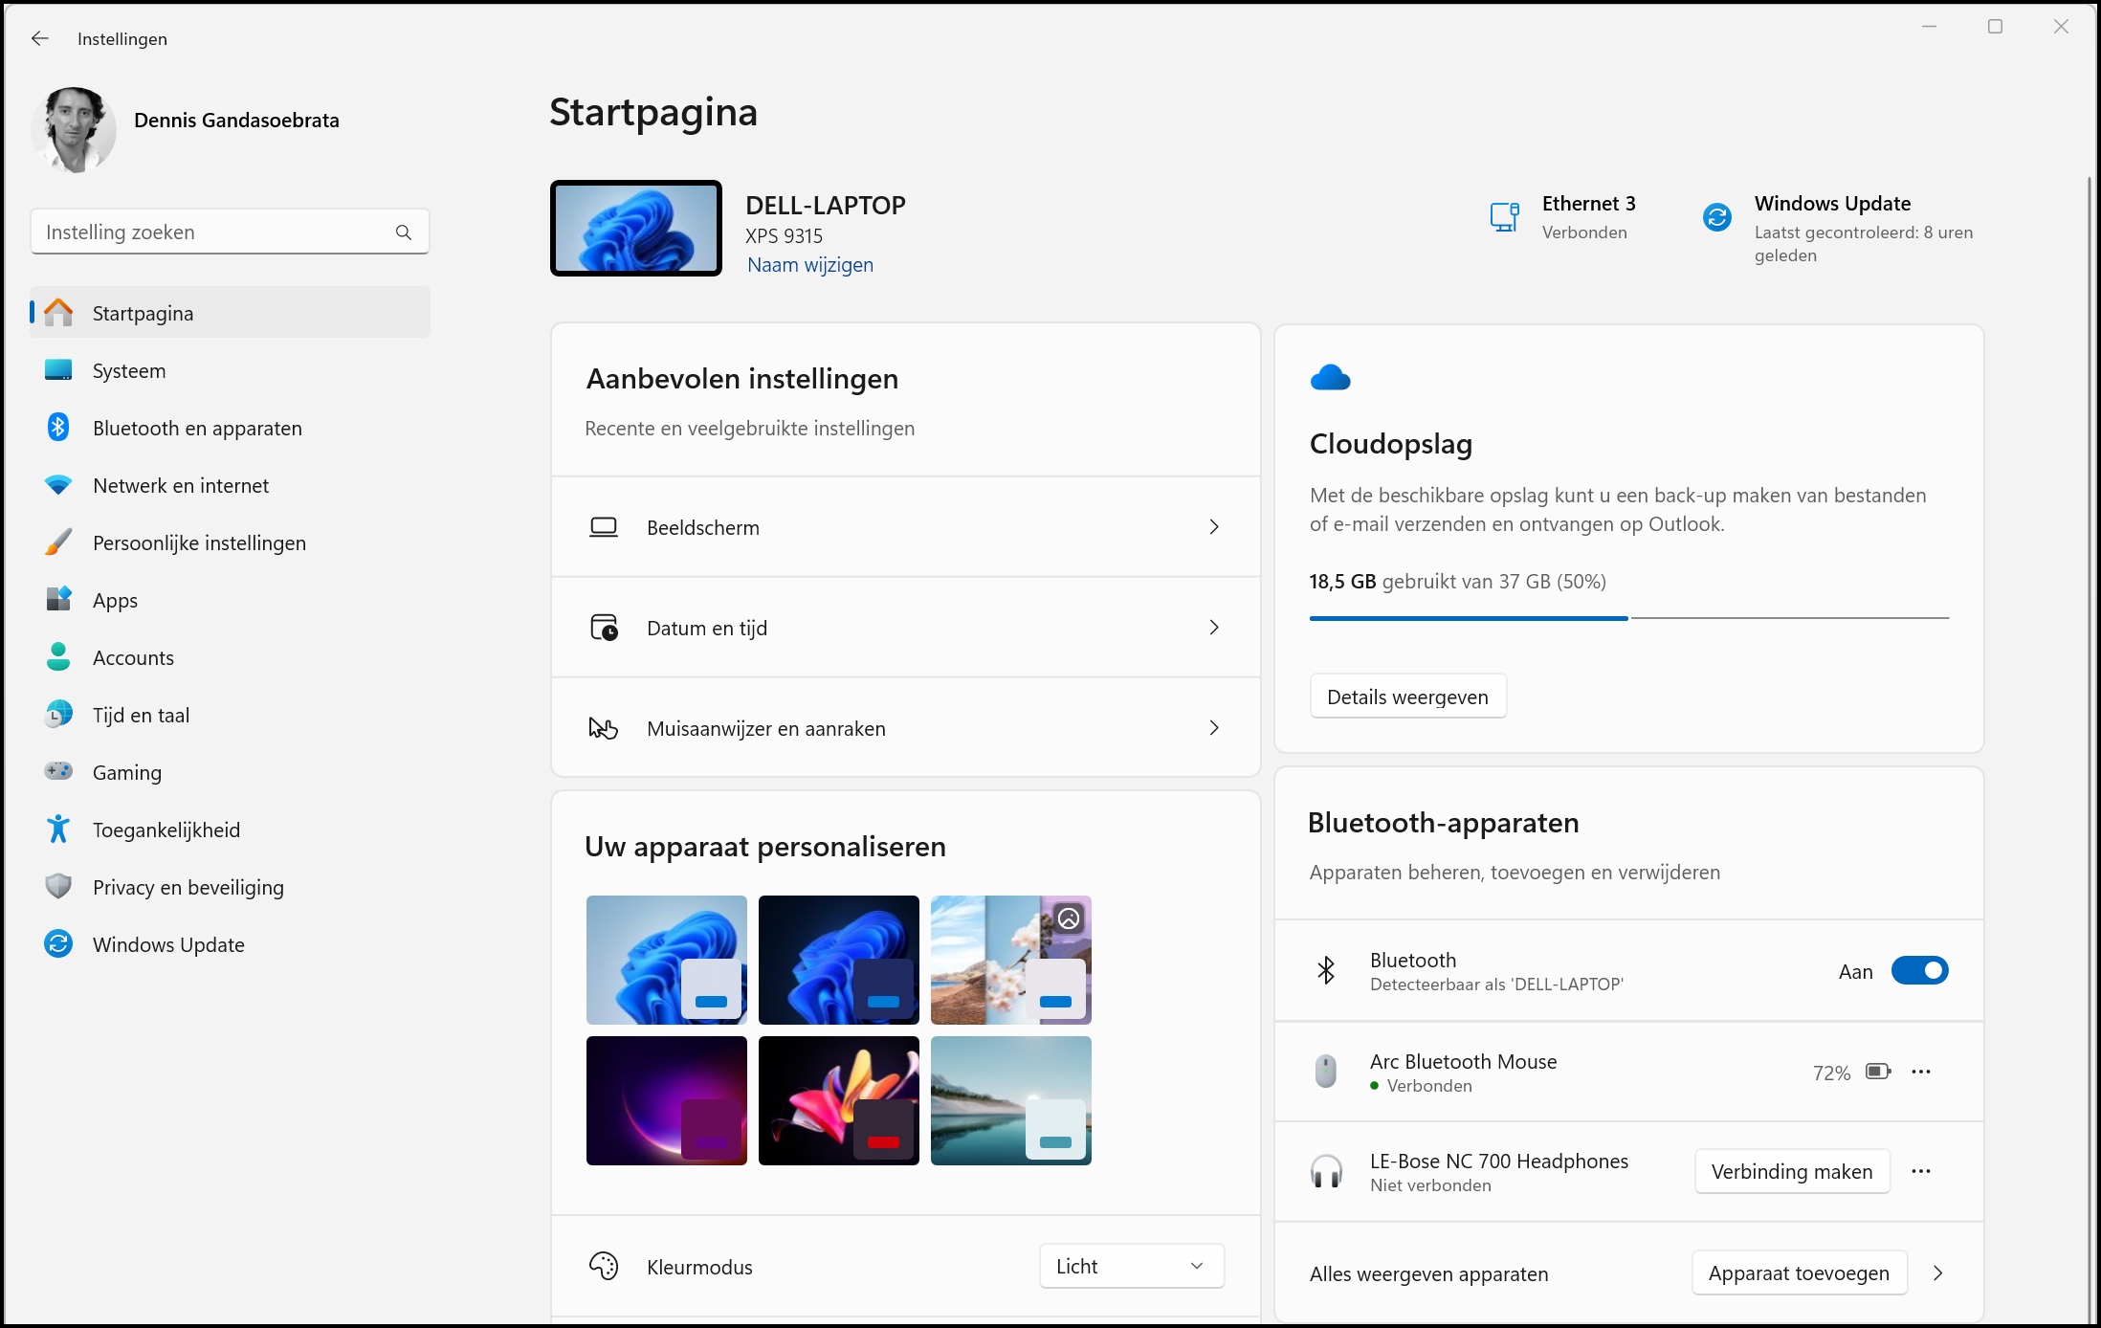2101x1328 pixels.
Task: Toggle Bluetooth aan/uit switch
Action: click(x=1917, y=970)
